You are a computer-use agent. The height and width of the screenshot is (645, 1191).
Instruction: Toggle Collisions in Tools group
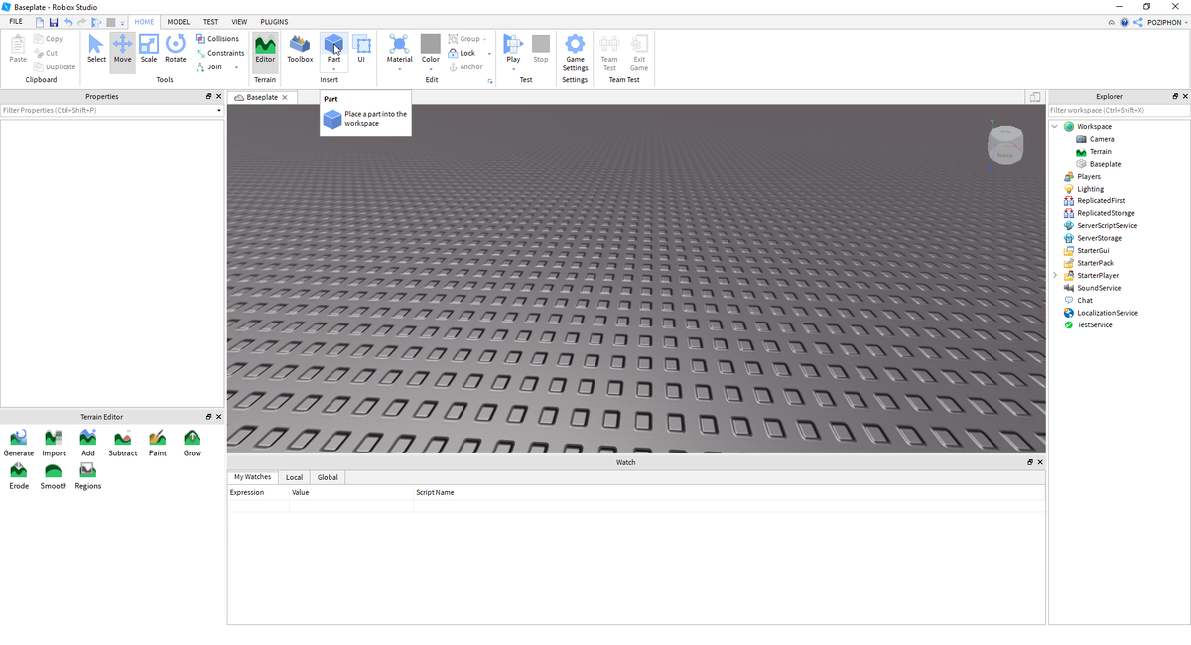216,39
